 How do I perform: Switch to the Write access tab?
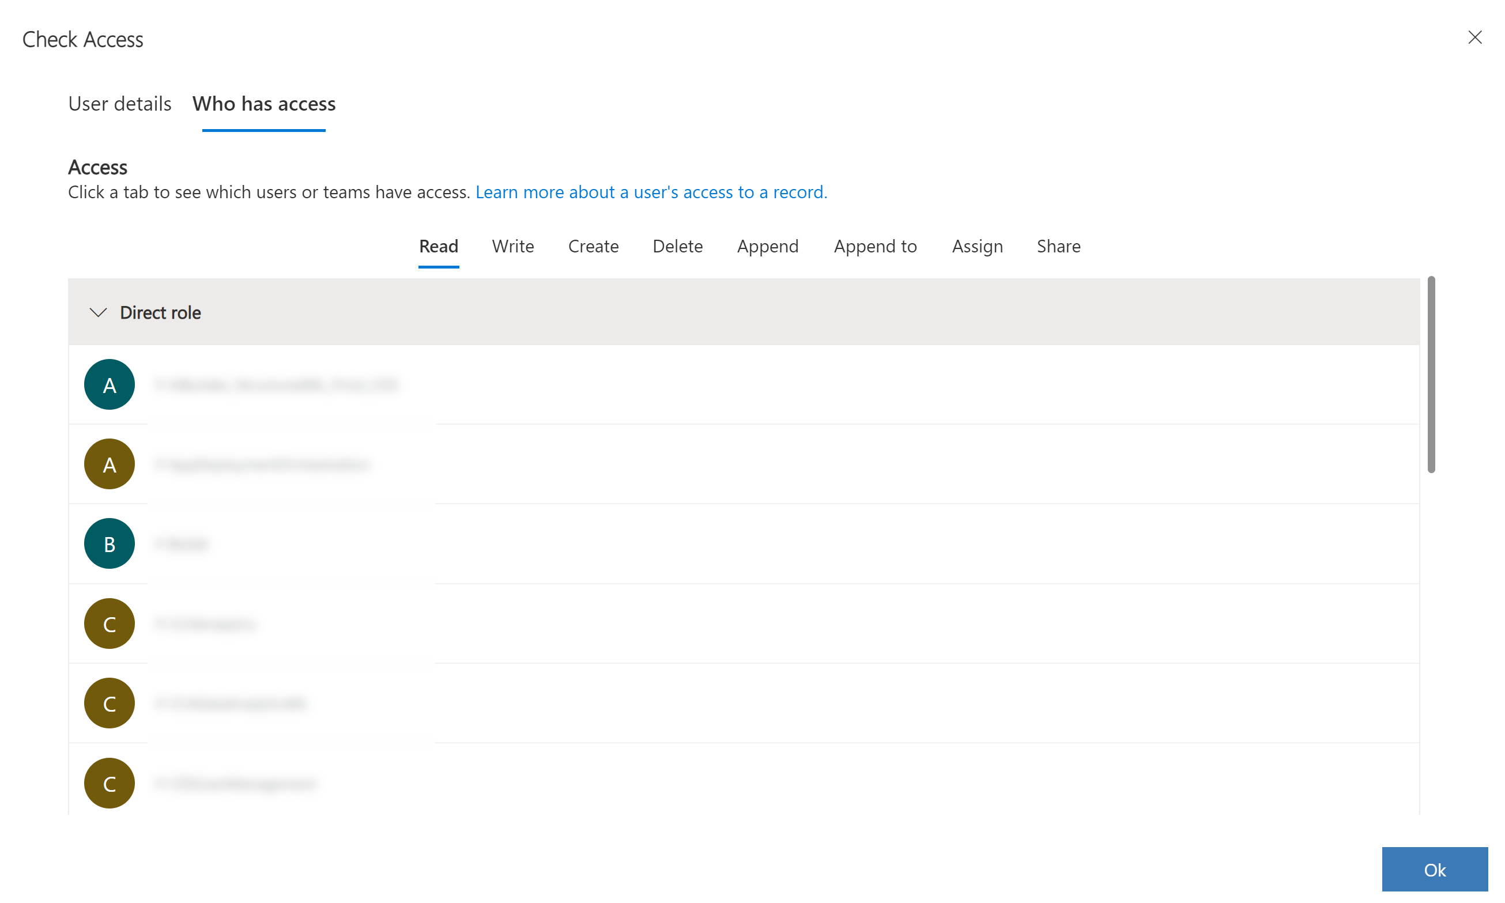tap(513, 245)
